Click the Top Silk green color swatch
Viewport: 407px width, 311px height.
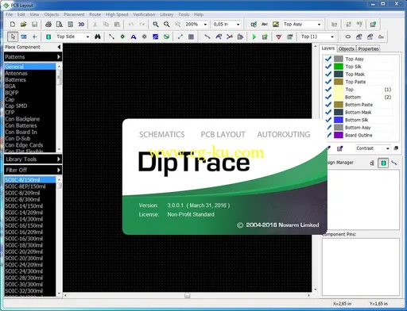[x=339, y=67]
